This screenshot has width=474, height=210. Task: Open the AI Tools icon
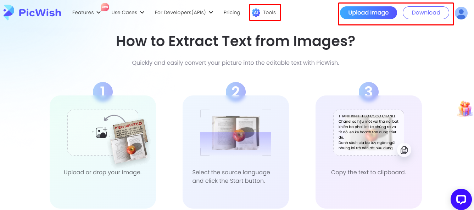point(256,13)
